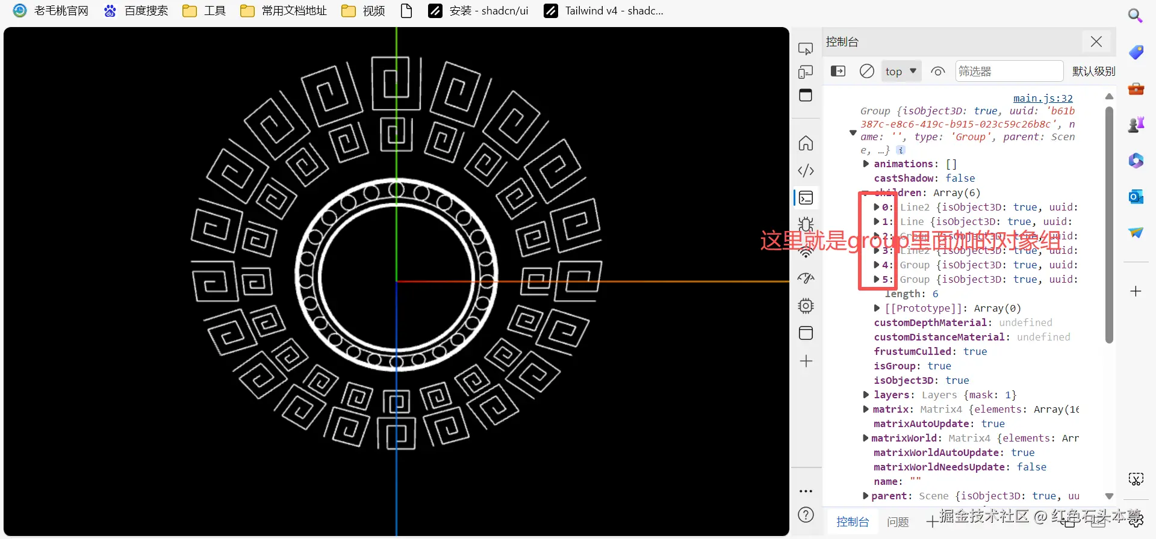This screenshot has height=539, width=1156.
Task: Expand the layers property
Action: (x=866, y=395)
